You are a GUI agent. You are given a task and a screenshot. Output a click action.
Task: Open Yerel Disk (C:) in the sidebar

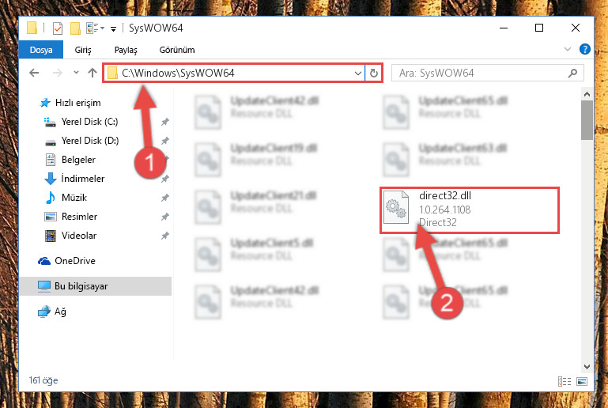(x=89, y=122)
